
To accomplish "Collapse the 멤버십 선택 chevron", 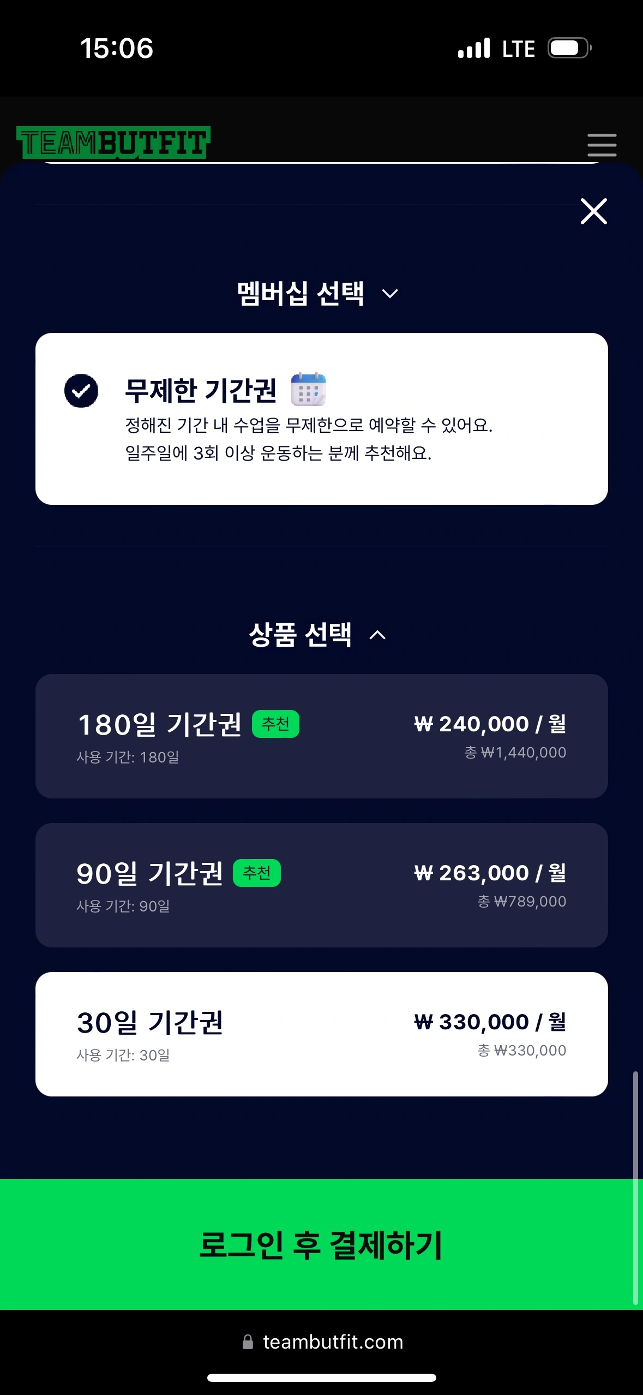I will pyautogui.click(x=390, y=294).
